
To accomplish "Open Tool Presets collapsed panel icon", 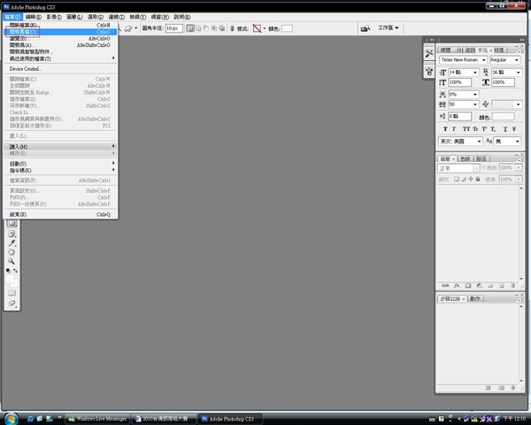I will (x=429, y=53).
